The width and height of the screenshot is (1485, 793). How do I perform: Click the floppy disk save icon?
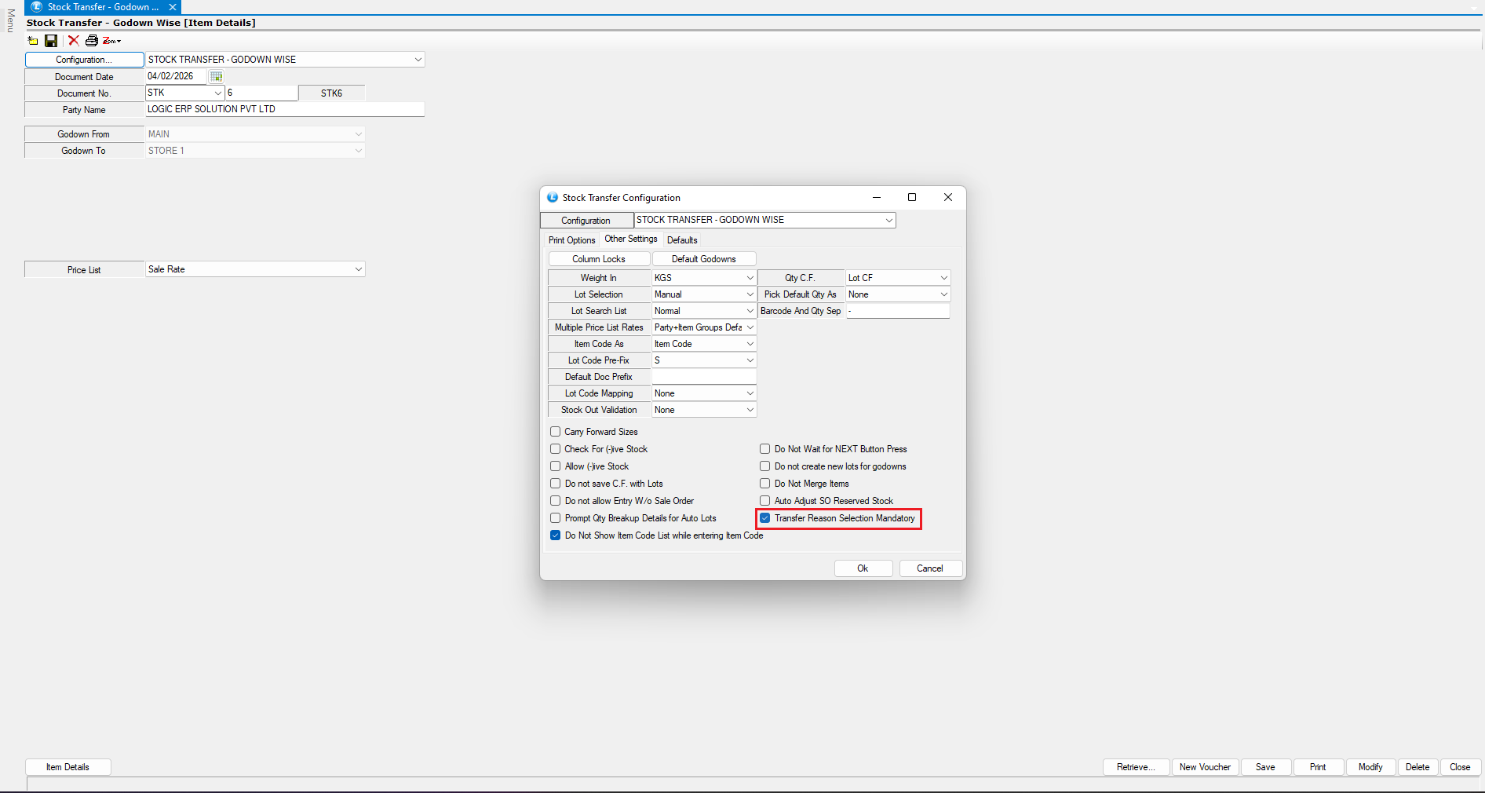(51, 41)
